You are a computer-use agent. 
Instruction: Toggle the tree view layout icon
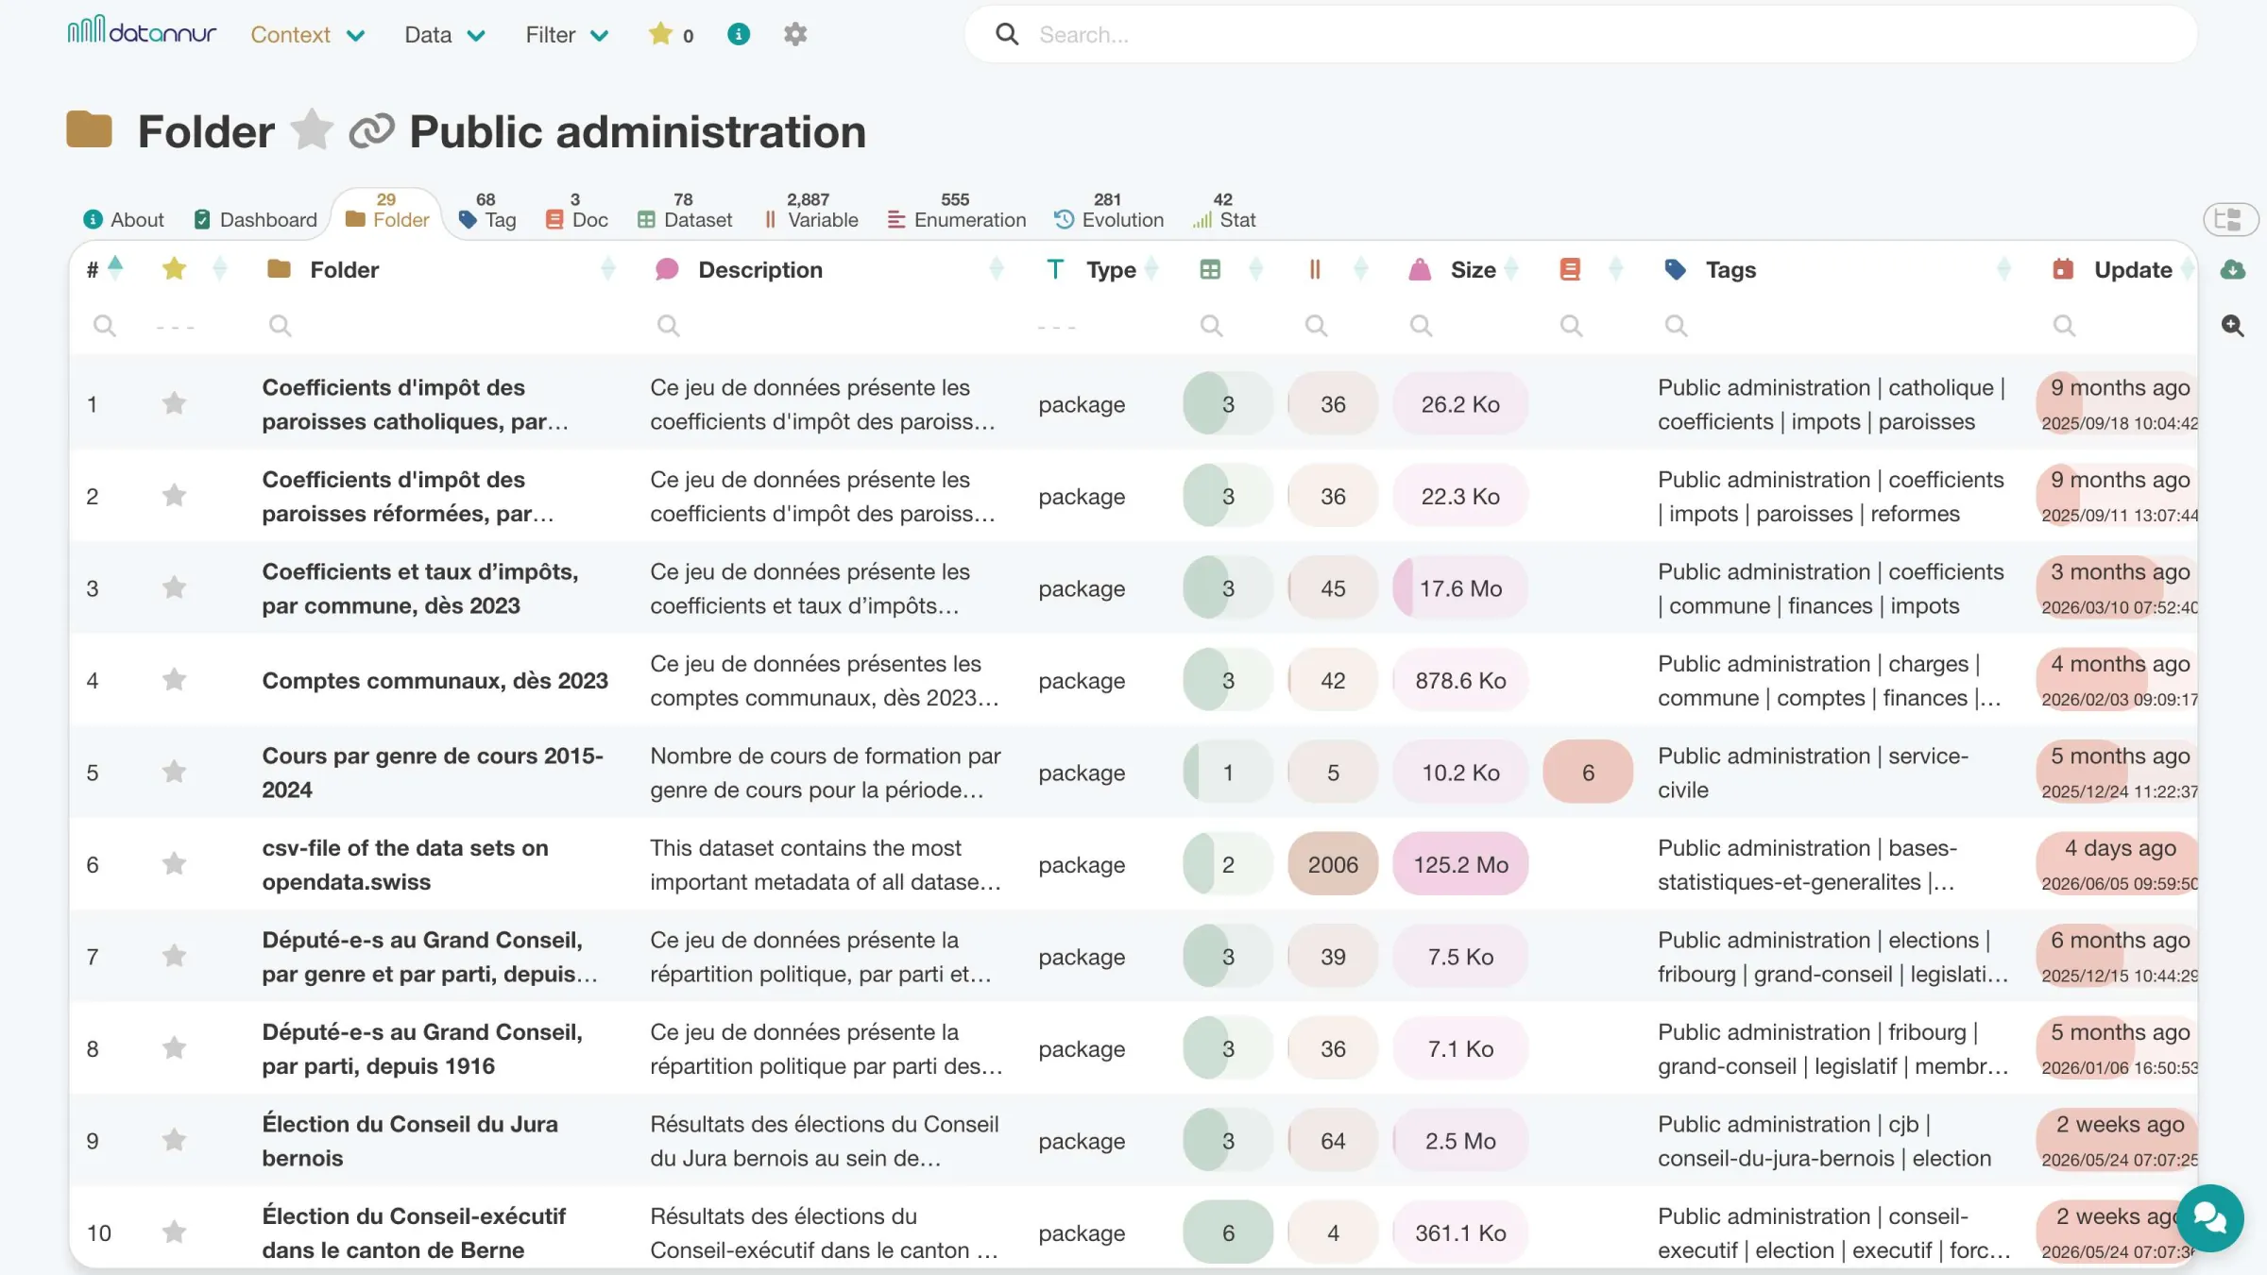coord(2231,219)
